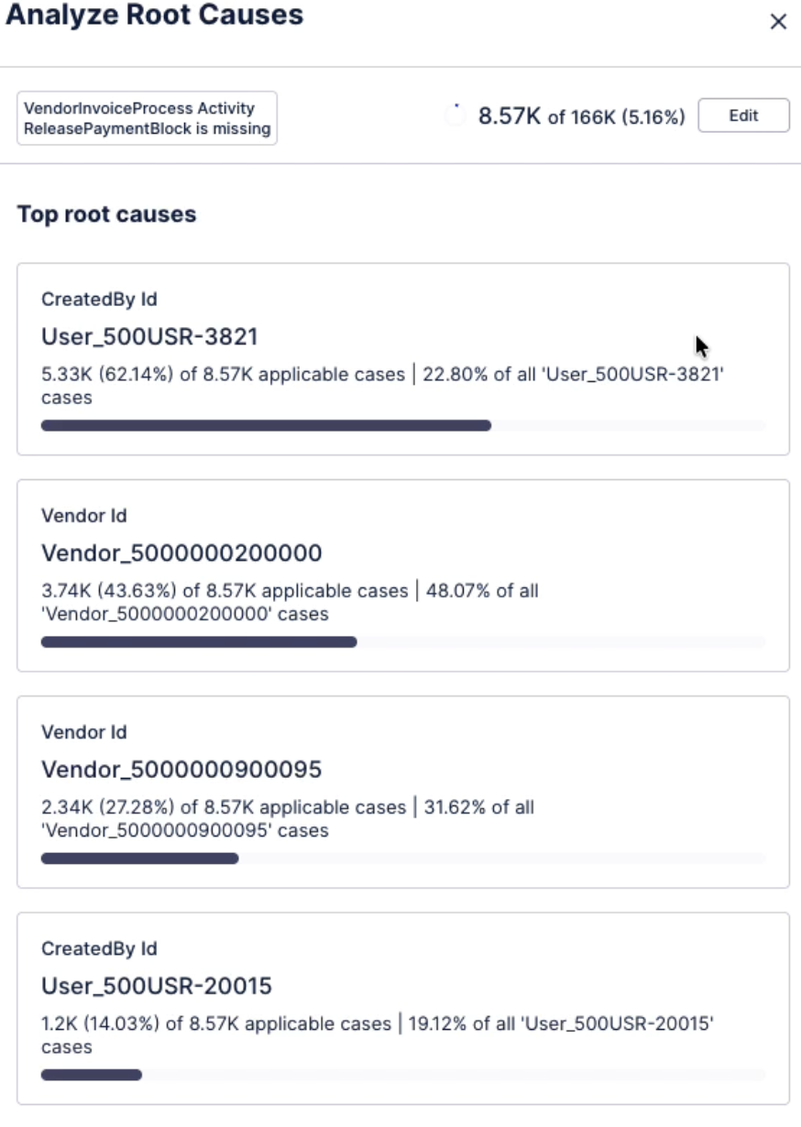Click the CreatedBy Id label above User_500USR-3821

pos(99,300)
